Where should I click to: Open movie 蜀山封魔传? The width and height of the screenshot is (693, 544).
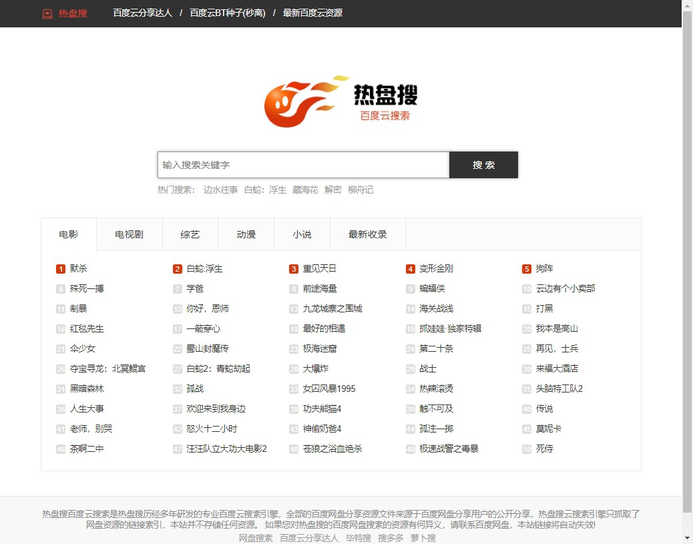207,348
